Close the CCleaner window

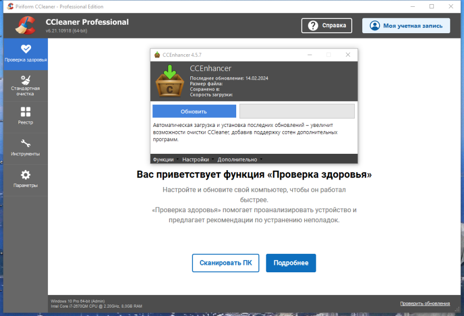point(451,6)
